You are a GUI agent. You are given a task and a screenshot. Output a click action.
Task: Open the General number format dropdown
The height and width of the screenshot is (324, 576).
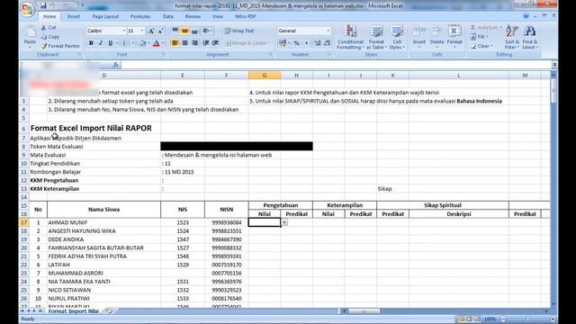[x=328, y=31]
